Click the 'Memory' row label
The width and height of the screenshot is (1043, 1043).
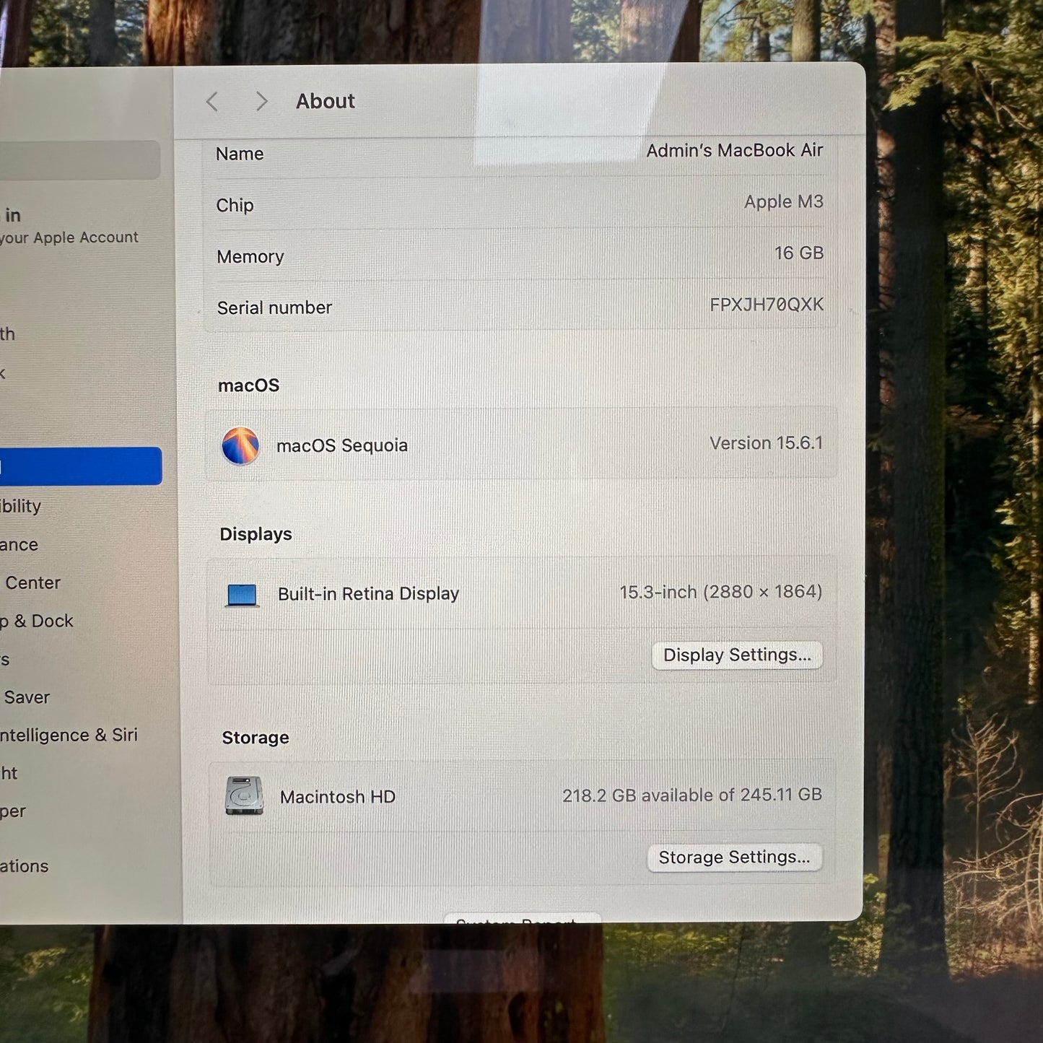(x=250, y=257)
